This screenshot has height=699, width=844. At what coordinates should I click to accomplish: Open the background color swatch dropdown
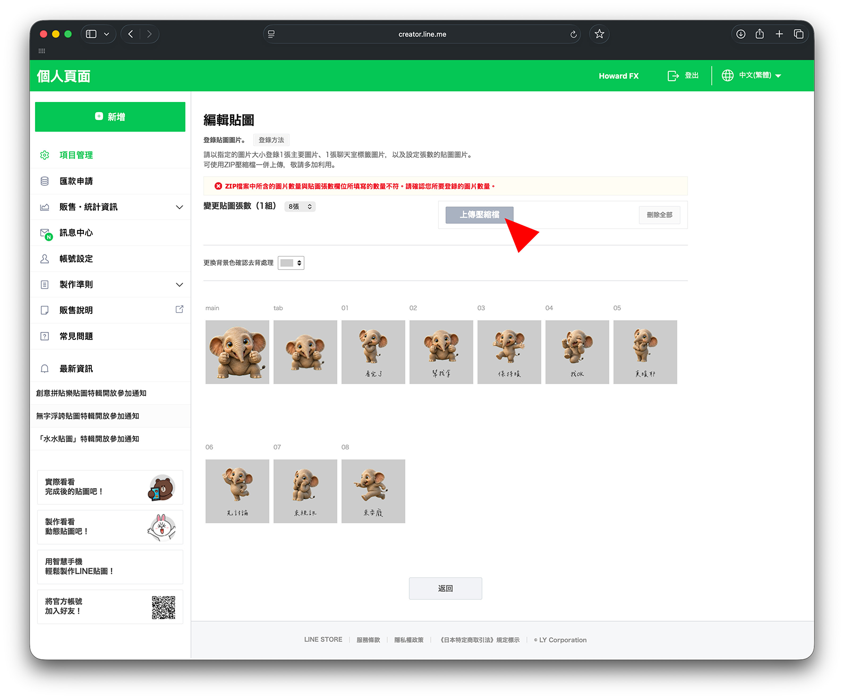tap(291, 263)
